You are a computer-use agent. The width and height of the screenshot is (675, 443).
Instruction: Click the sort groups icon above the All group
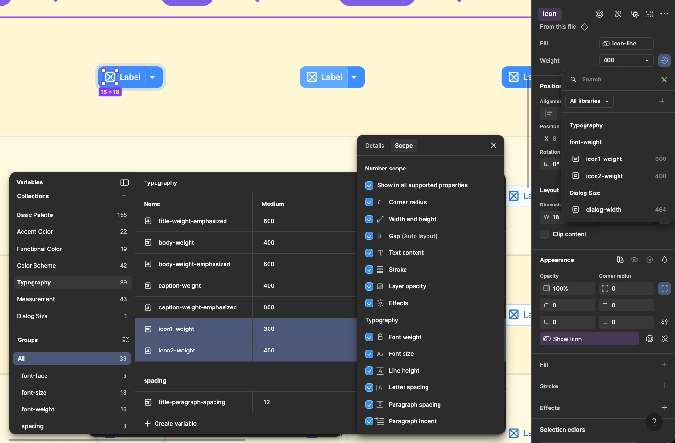coord(125,340)
